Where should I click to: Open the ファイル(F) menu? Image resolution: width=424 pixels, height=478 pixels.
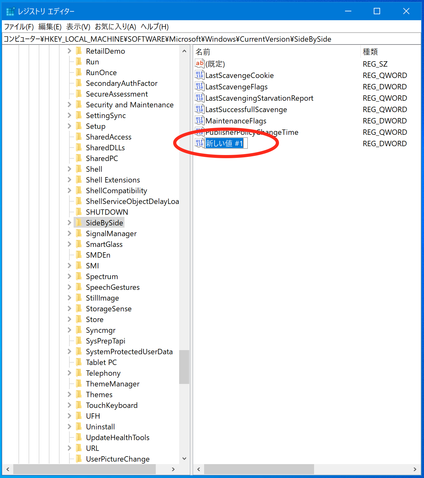point(19,27)
